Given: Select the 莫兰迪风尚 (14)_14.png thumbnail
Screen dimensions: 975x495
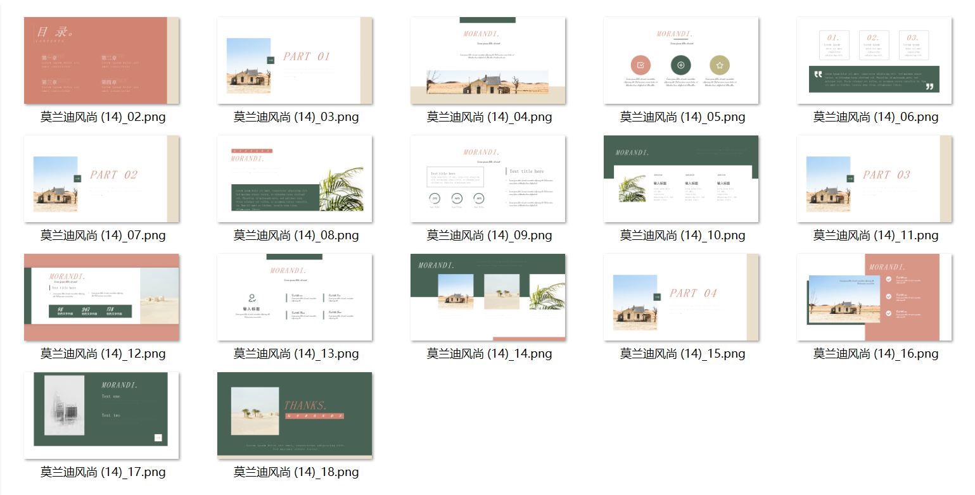Looking at the screenshot, I should (488, 298).
